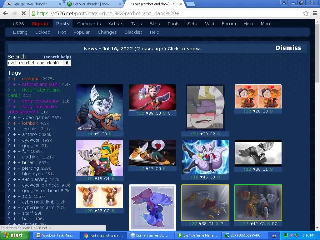Open the Chrome menu hamburger icon
This screenshot has width=320, height=240.
click(x=315, y=13)
